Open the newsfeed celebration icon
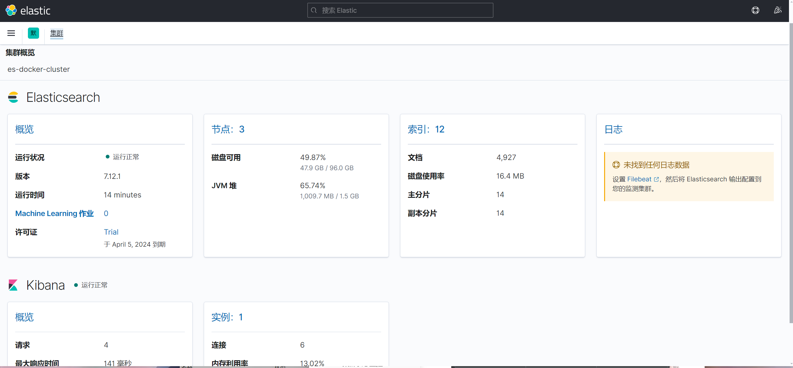 (777, 11)
